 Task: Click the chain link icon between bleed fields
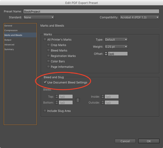click(77, 100)
